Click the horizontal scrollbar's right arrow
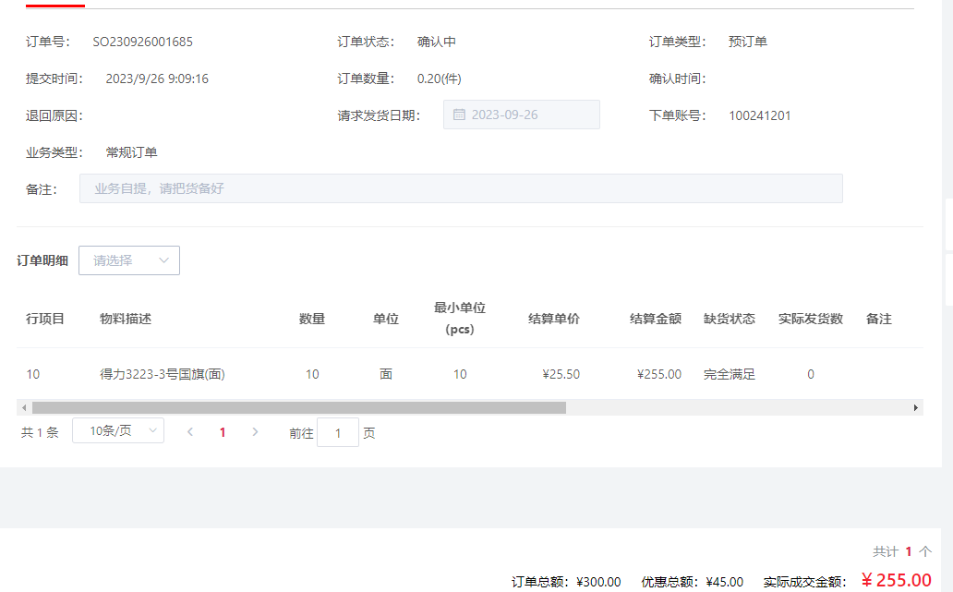 (x=916, y=407)
